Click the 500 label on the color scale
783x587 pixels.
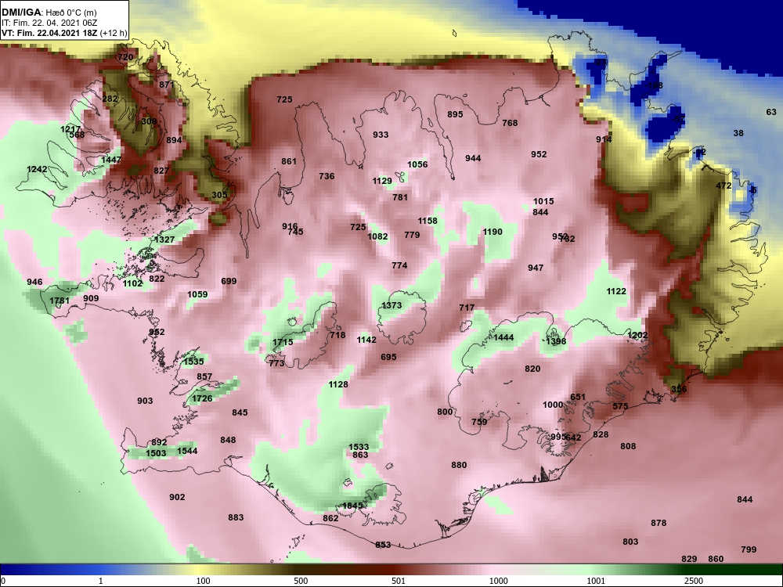(x=301, y=581)
